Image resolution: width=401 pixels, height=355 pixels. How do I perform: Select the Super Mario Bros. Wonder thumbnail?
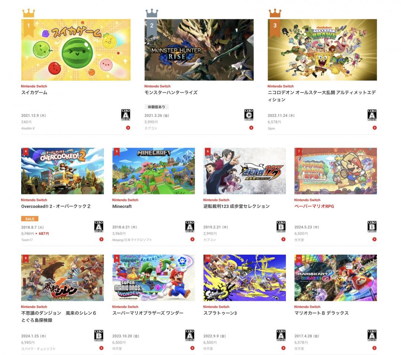[x=153, y=278]
